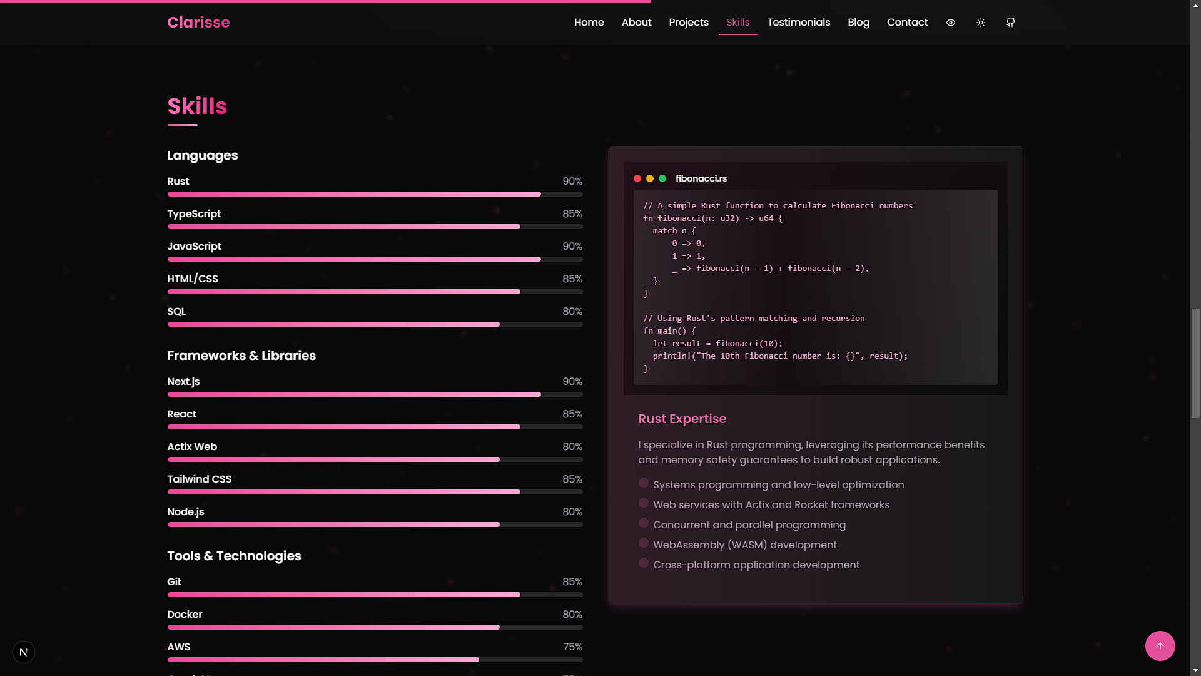Image resolution: width=1201 pixels, height=676 pixels.
Task: Click the circular N logo in bottom left
Action: [x=24, y=652]
